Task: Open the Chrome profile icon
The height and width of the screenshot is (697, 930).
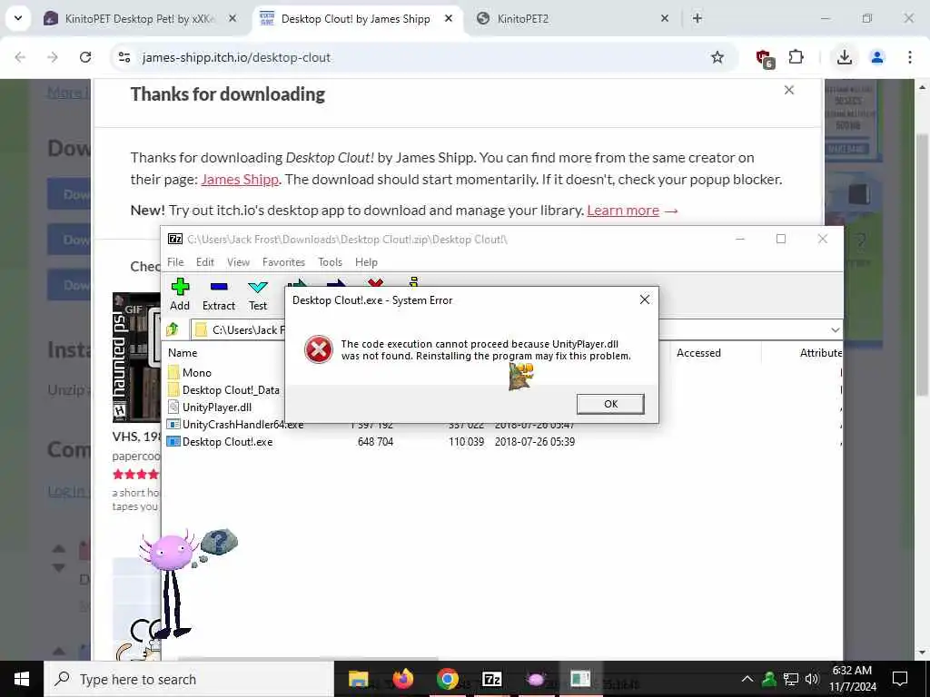Action: (x=877, y=57)
